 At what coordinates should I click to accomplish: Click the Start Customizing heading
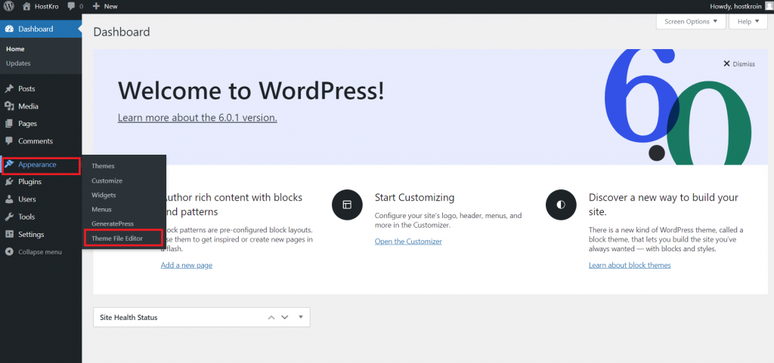[415, 198]
